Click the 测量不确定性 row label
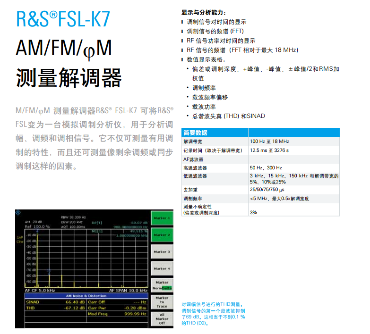Image resolution: width=370 pixels, height=334 pixels. [201, 209]
